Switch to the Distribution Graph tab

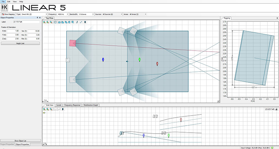click(91, 105)
